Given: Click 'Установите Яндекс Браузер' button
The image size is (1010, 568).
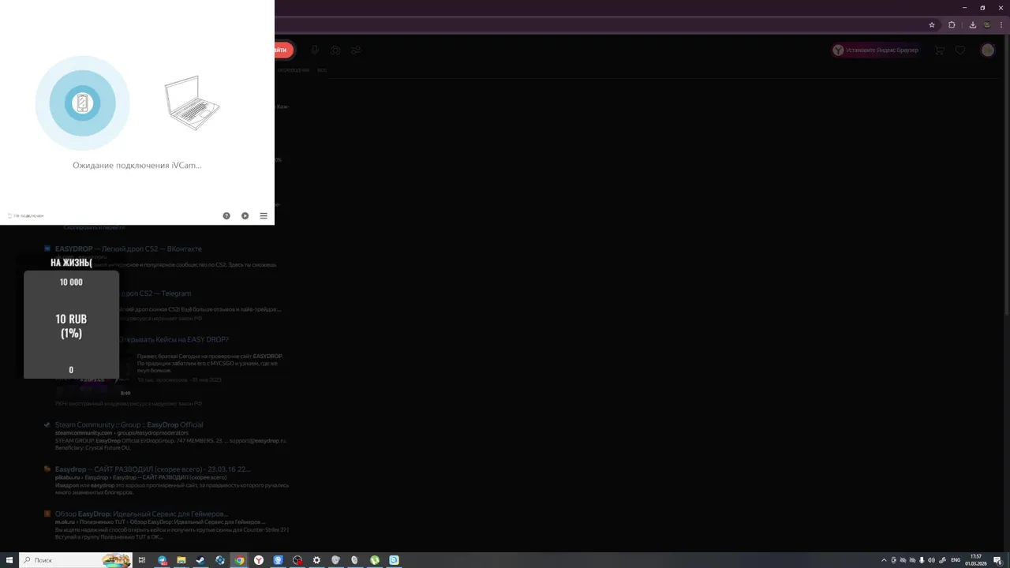Looking at the screenshot, I should (x=875, y=50).
